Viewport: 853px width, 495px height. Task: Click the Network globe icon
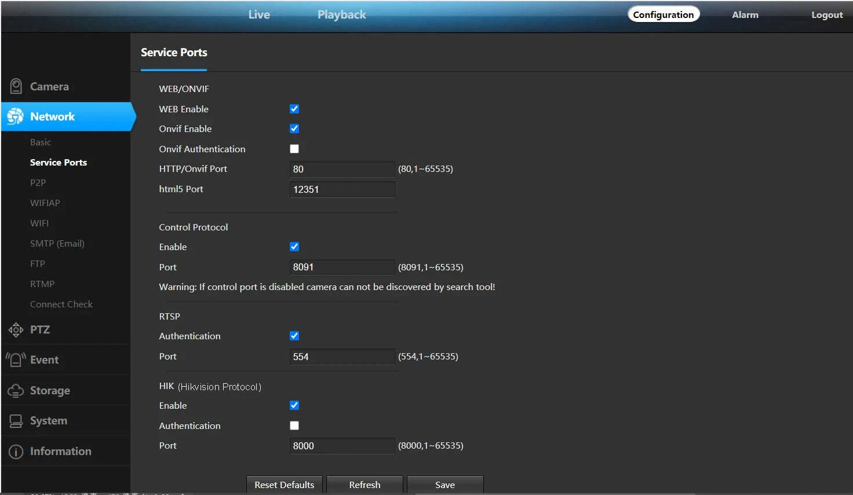click(16, 116)
